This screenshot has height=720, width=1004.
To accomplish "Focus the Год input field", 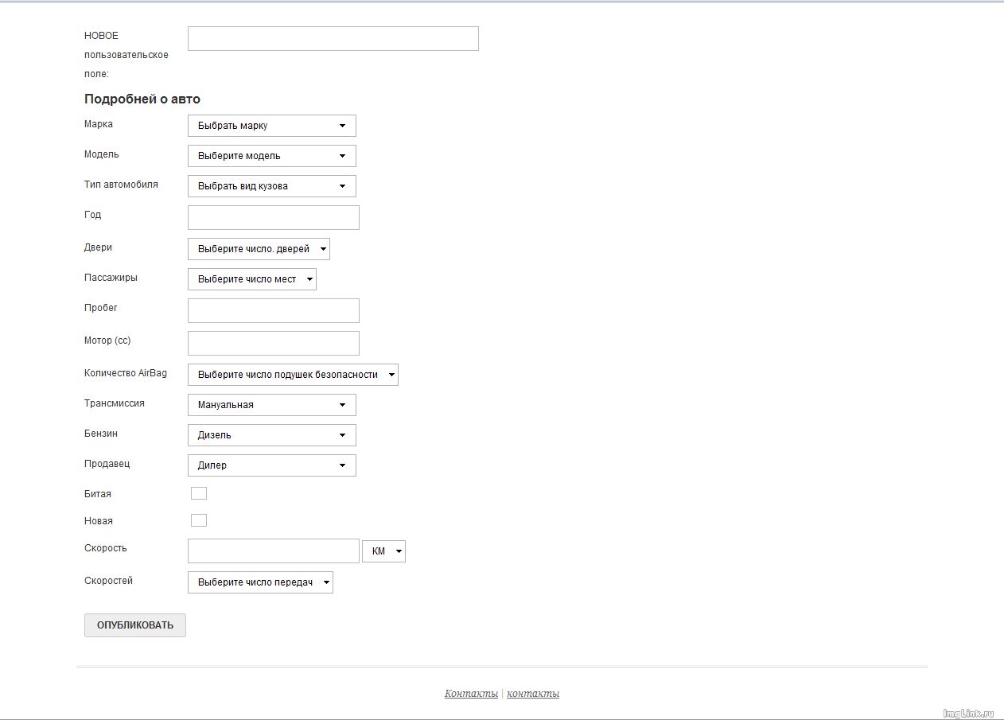I will [x=274, y=218].
